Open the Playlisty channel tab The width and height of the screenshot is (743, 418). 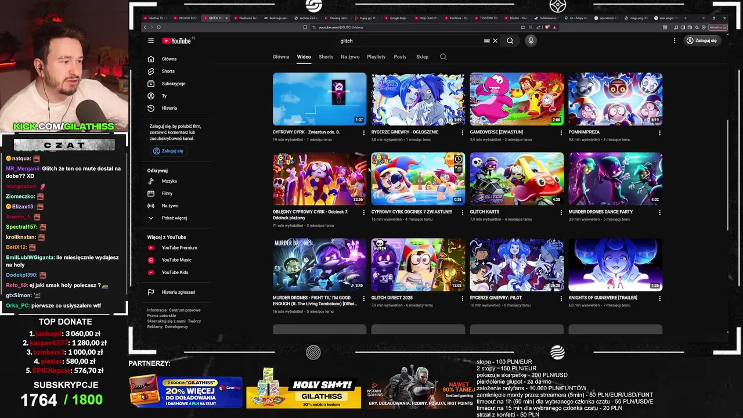point(376,57)
